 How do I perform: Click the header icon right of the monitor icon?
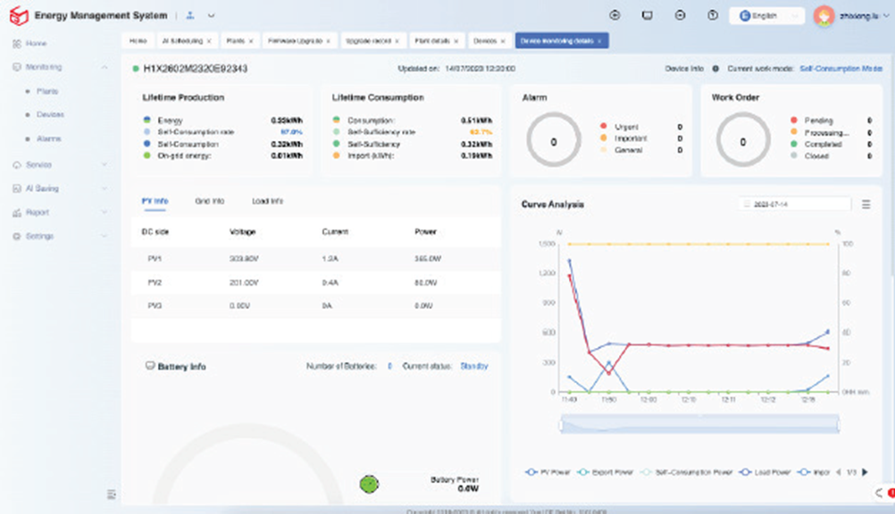680,15
